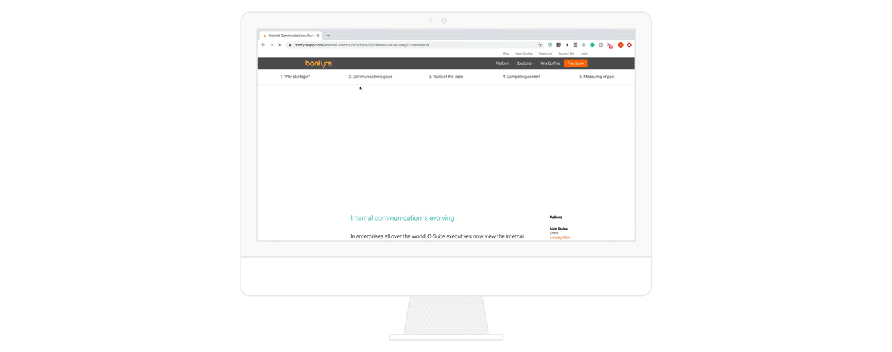Close the Internal Communications browser tab

point(318,36)
